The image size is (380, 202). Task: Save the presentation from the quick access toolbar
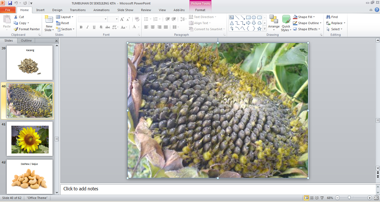tap(10, 3)
